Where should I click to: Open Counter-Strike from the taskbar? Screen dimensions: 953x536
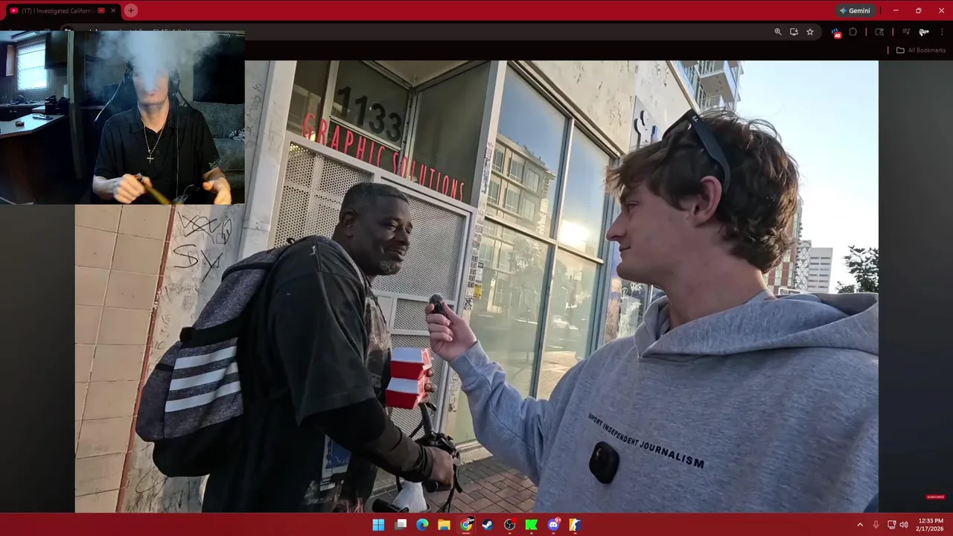pyautogui.click(x=575, y=525)
